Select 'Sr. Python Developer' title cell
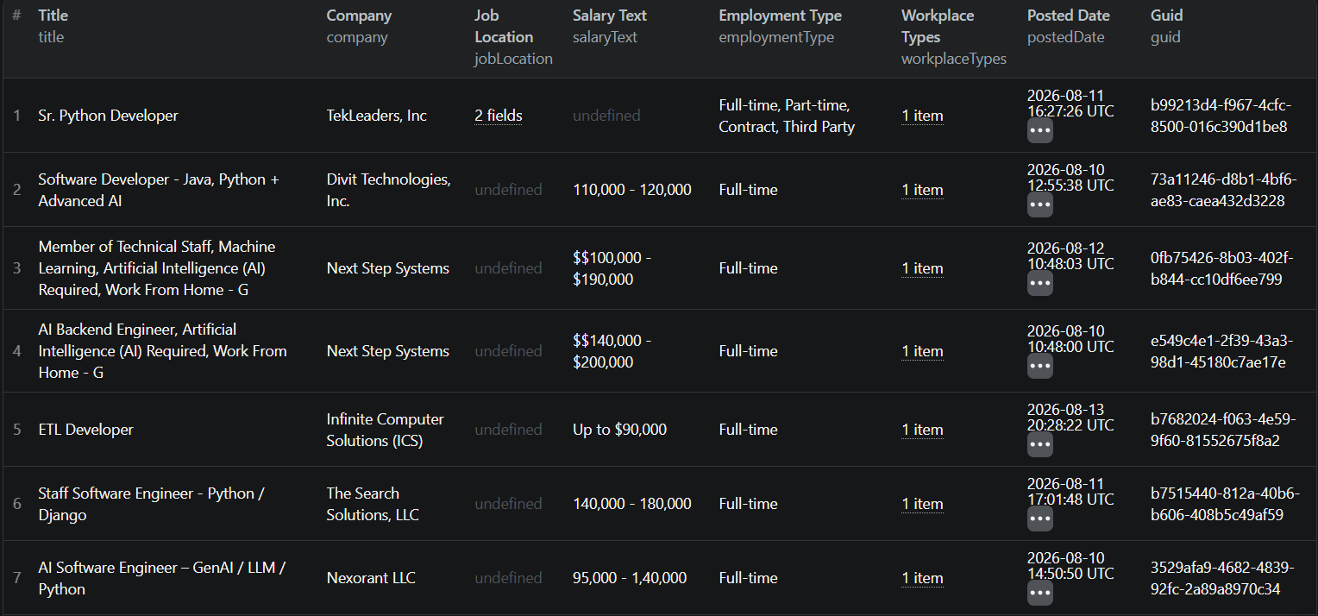The width and height of the screenshot is (1318, 616). 108,116
